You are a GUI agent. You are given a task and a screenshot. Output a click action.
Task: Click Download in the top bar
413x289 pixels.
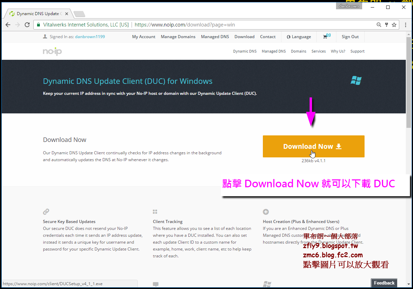coord(244,37)
